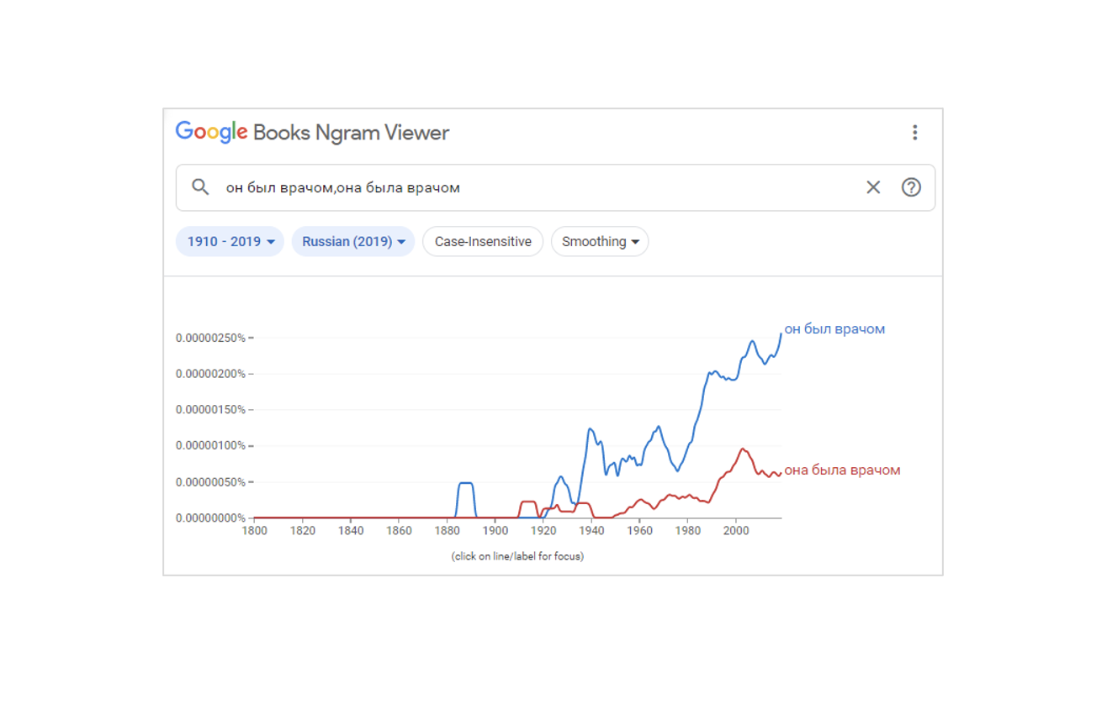Image resolution: width=1107 pixels, height=704 pixels.
Task: Click the red line's peak near 2003
Action: pyautogui.click(x=743, y=449)
